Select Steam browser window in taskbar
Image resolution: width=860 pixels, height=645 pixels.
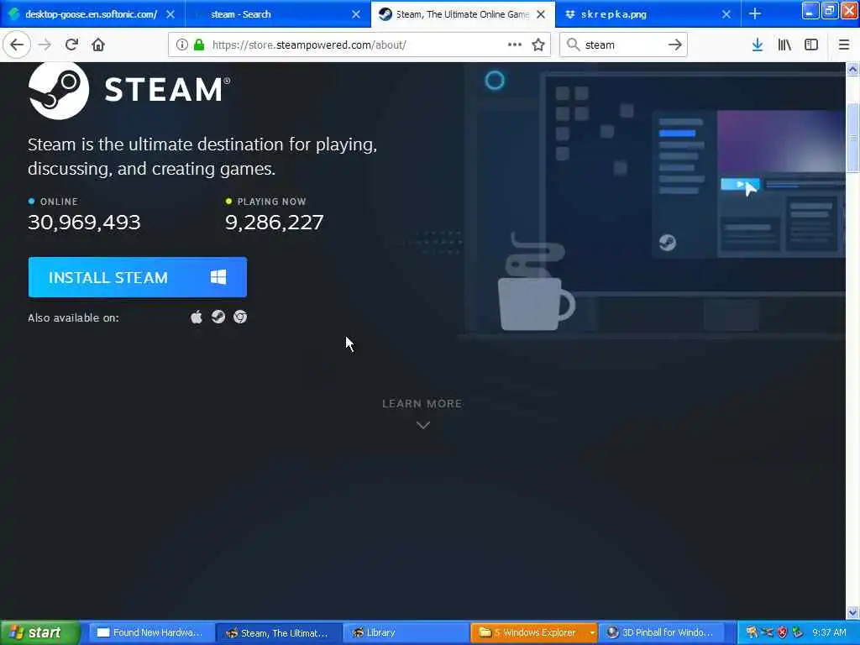[x=279, y=632]
